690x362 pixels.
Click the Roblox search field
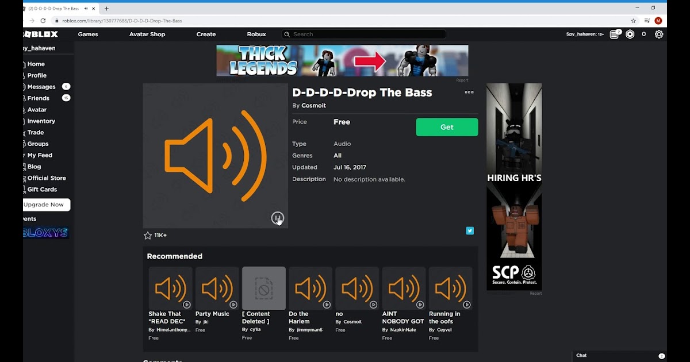click(x=363, y=34)
